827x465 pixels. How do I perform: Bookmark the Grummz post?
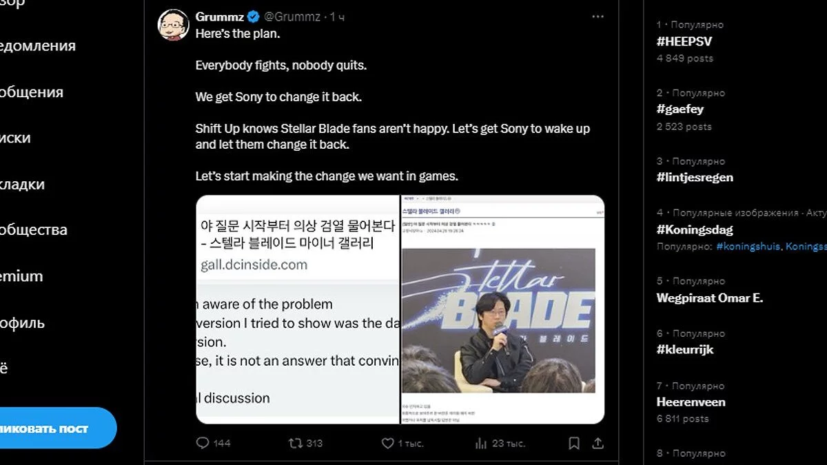coord(574,443)
